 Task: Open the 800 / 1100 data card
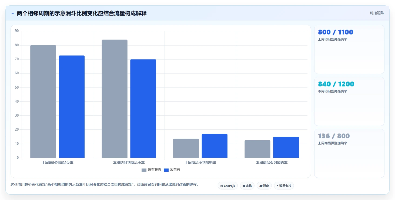tap(349, 49)
